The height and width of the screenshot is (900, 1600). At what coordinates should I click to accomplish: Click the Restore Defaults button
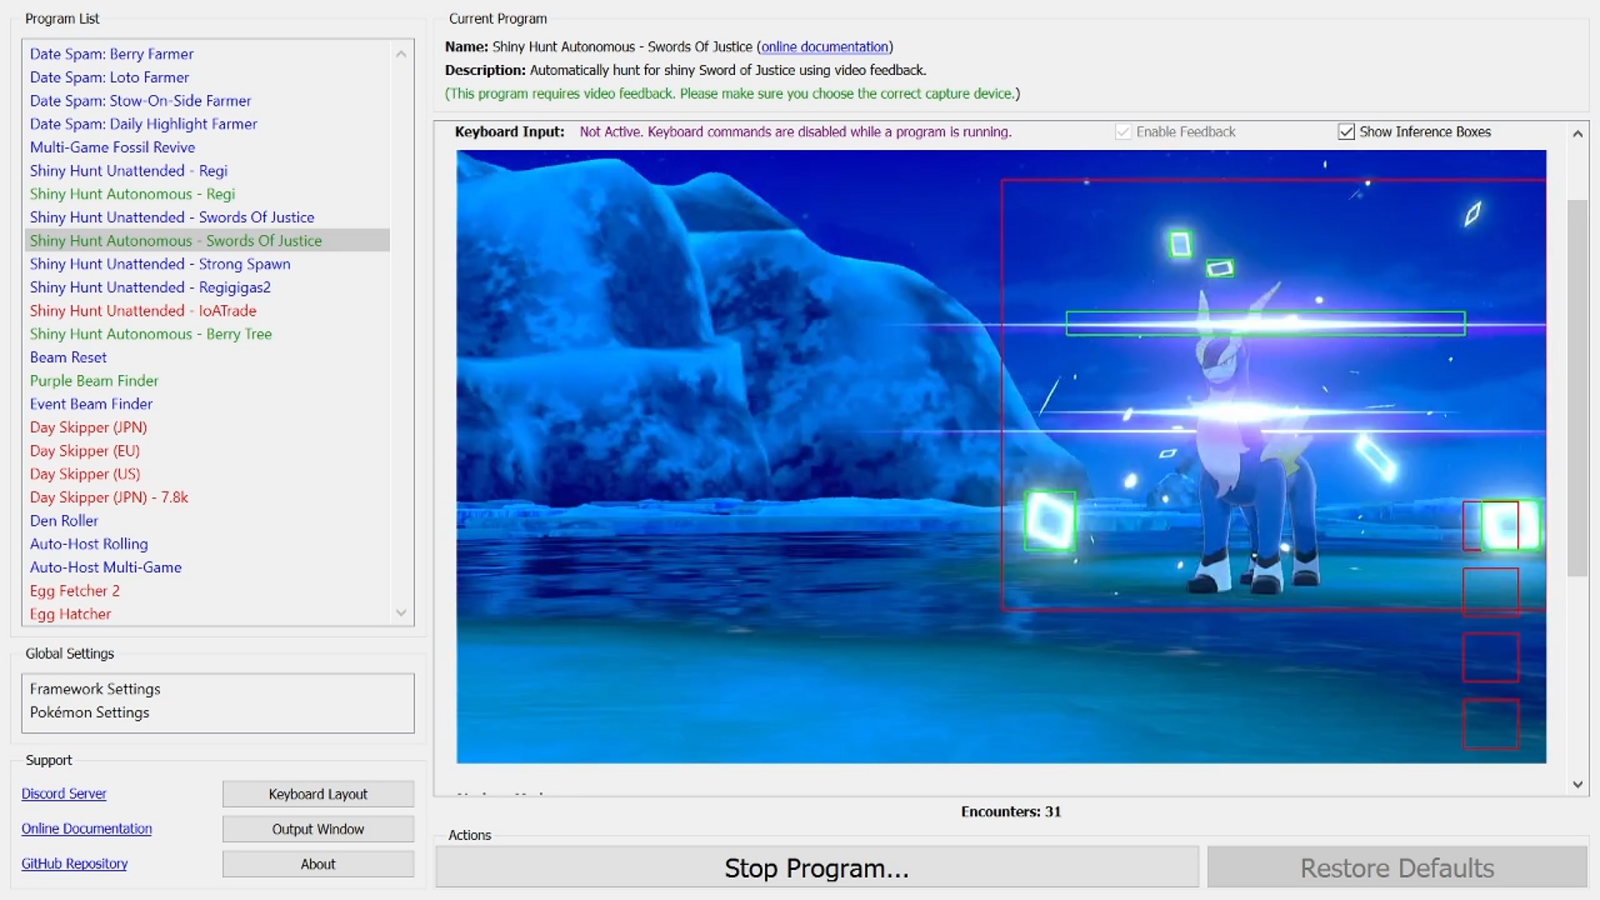pos(1397,867)
